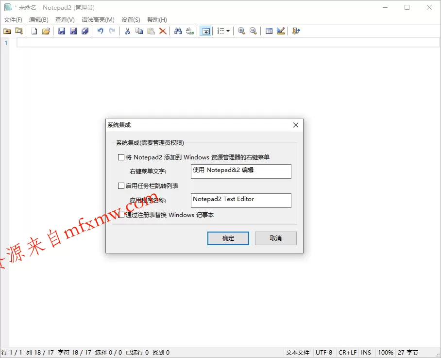Open the 帮助(H) menu
441x358 pixels.
coord(157,20)
